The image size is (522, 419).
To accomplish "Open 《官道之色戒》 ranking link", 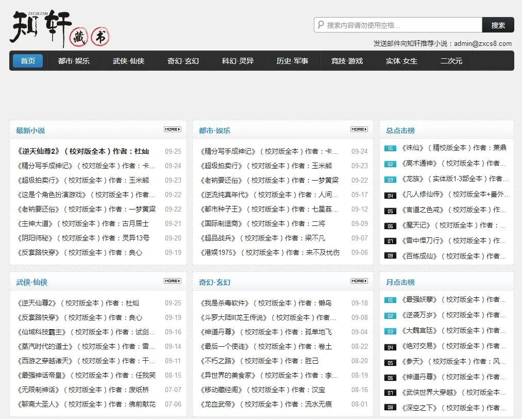I will coord(454,210).
